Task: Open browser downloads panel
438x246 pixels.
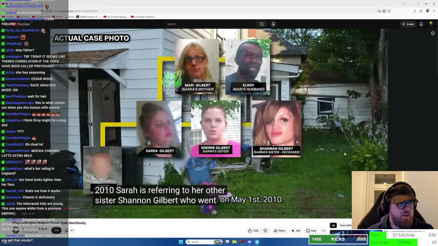Action: (414, 11)
